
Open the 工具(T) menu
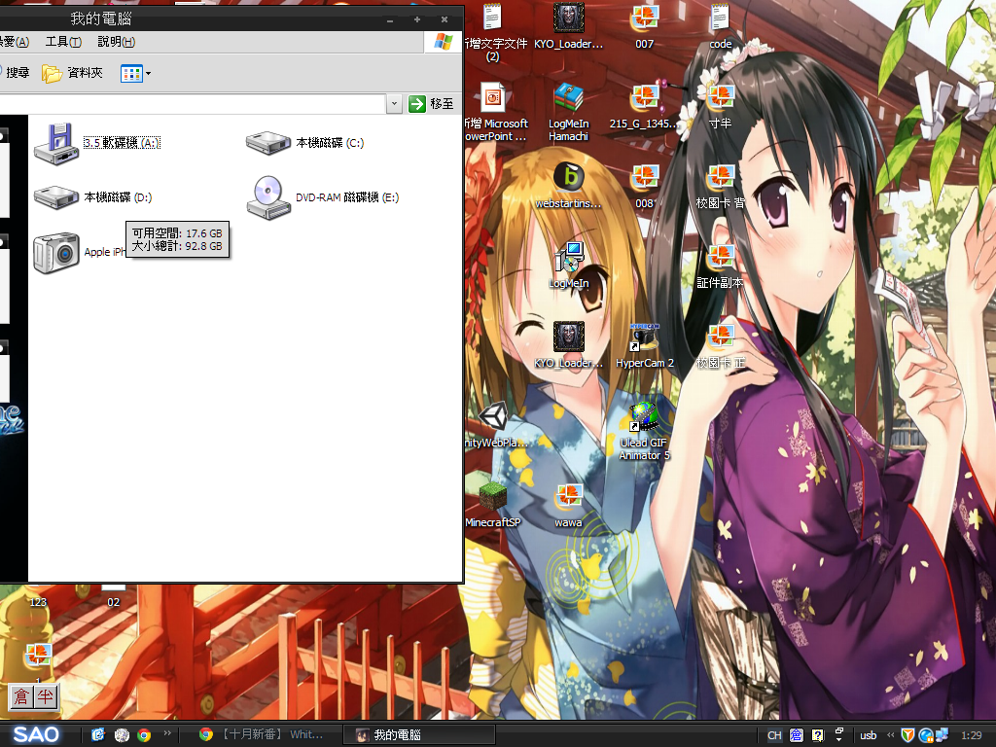pyautogui.click(x=63, y=42)
